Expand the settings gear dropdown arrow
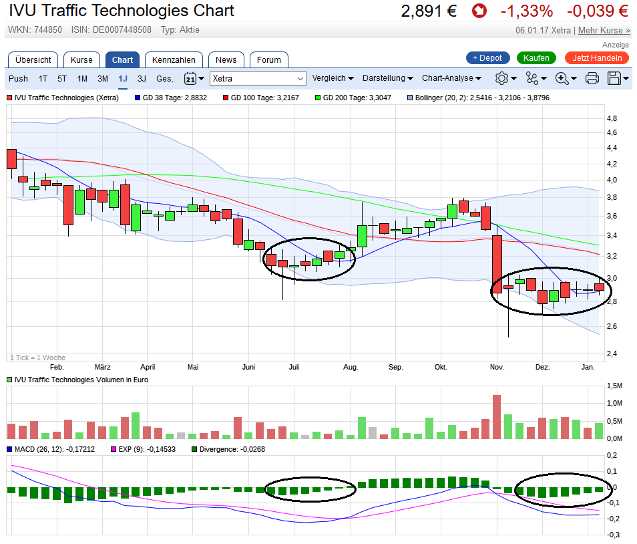The image size is (637, 544). click(514, 78)
